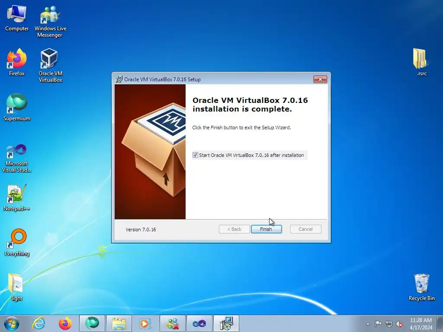
Task: Click the 'Version 7.0.16' text in the dialog
Action: [141, 230]
